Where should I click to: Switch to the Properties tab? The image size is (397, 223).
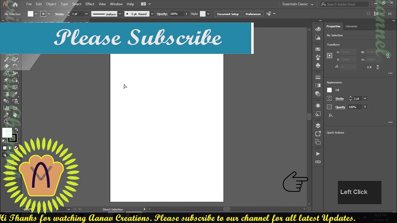tap(333, 26)
